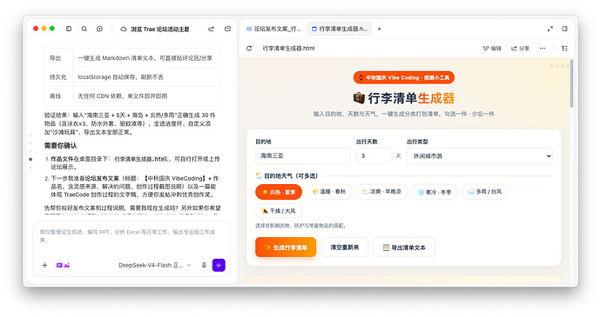Image resolution: width=601 pixels, height=317 pixels.
Task: Click the 行李清单生成器.html address bar title
Action: 288,48
